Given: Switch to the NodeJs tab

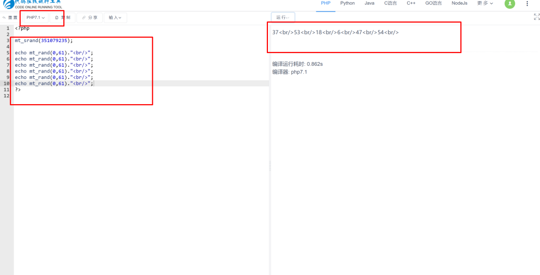Looking at the screenshot, I should pyautogui.click(x=459, y=3).
